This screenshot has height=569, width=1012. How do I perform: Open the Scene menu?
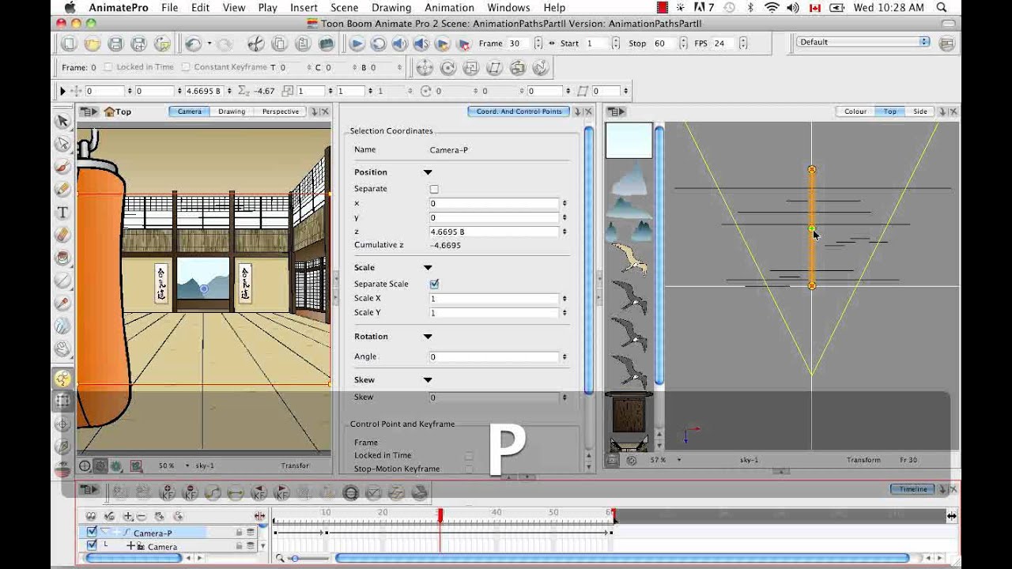345,8
